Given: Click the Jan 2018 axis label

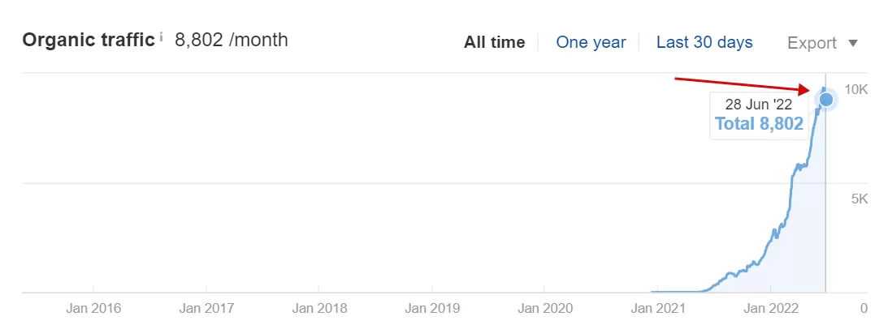Looking at the screenshot, I should [x=319, y=308].
